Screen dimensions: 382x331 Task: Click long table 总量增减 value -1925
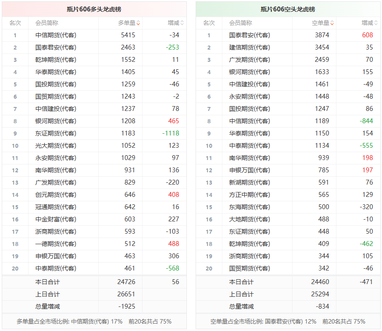(x=127, y=306)
